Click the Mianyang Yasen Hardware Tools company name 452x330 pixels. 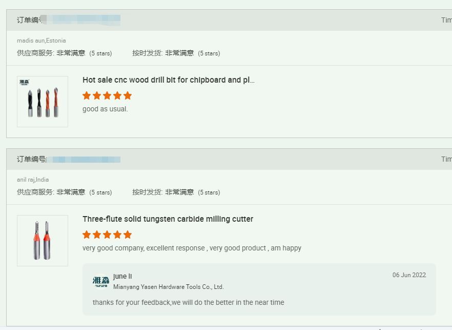pyautogui.click(x=168, y=287)
